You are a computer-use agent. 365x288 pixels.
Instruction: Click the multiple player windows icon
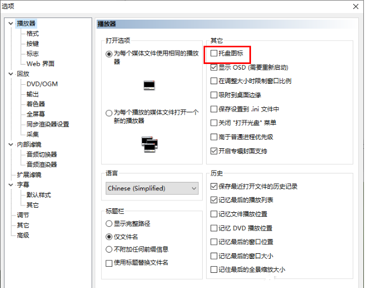click(150, 144)
